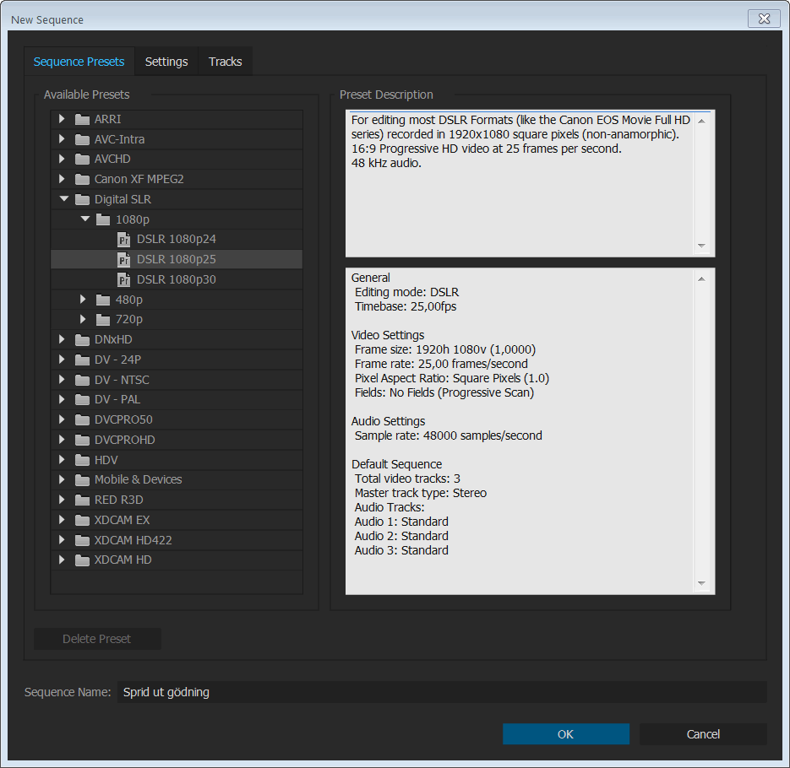Select the DSLR 1080p25 preset
The height and width of the screenshot is (768, 790).
pyautogui.click(x=176, y=259)
